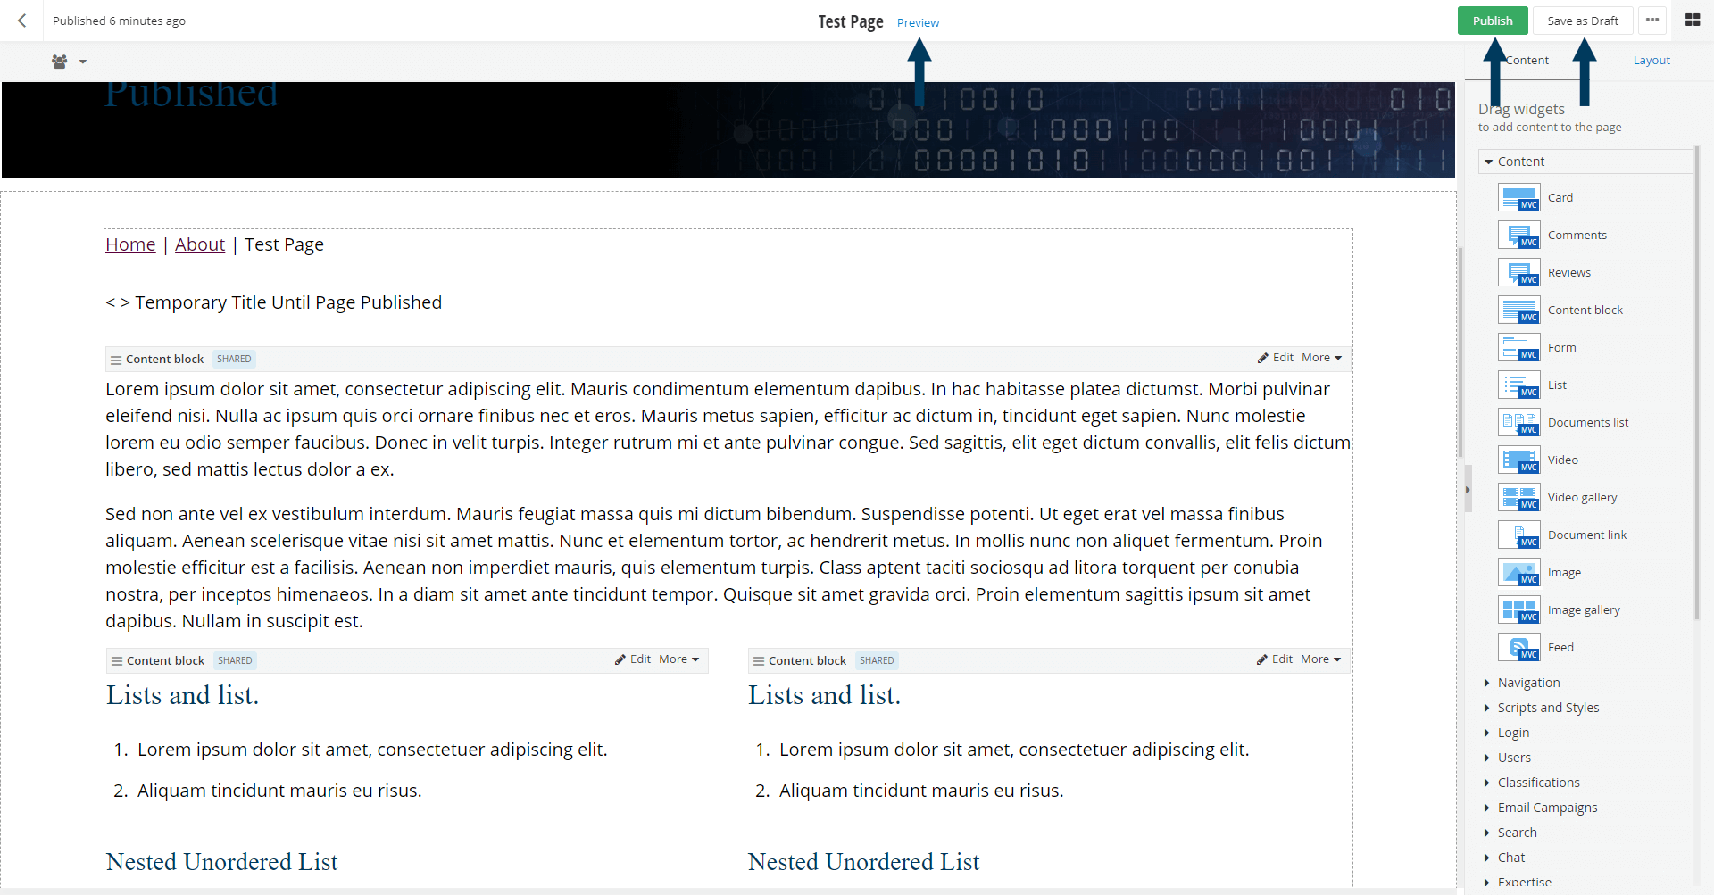Select the Card widget icon
This screenshot has height=895, width=1714.
click(x=1518, y=197)
